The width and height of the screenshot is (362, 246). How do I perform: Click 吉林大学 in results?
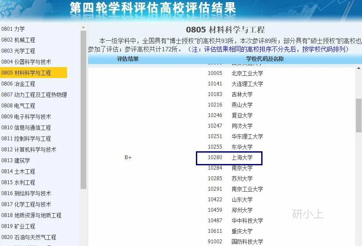point(242,94)
